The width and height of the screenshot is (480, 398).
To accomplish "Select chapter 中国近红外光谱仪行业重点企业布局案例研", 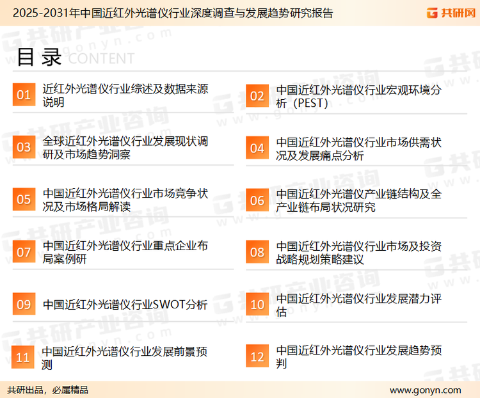I will tap(125, 252).
